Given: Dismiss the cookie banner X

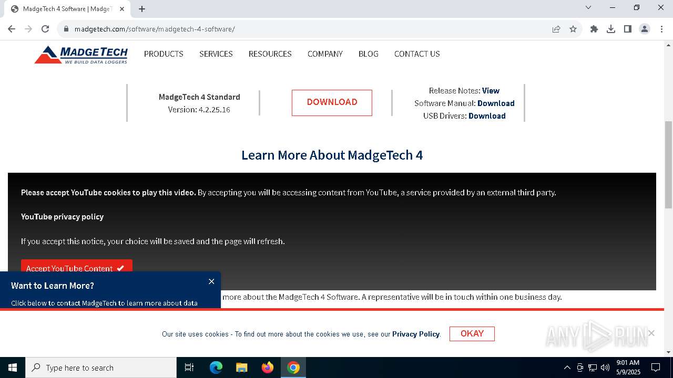Looking at the screenshot, I should click(651, 333).
